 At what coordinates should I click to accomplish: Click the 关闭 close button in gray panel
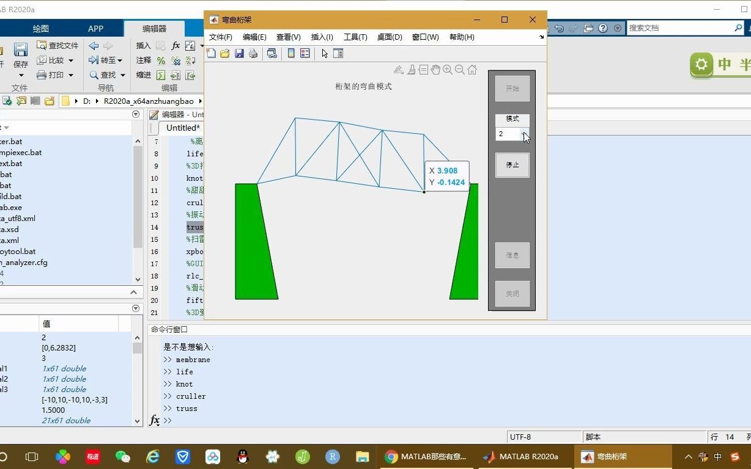[x=512, y=294]
